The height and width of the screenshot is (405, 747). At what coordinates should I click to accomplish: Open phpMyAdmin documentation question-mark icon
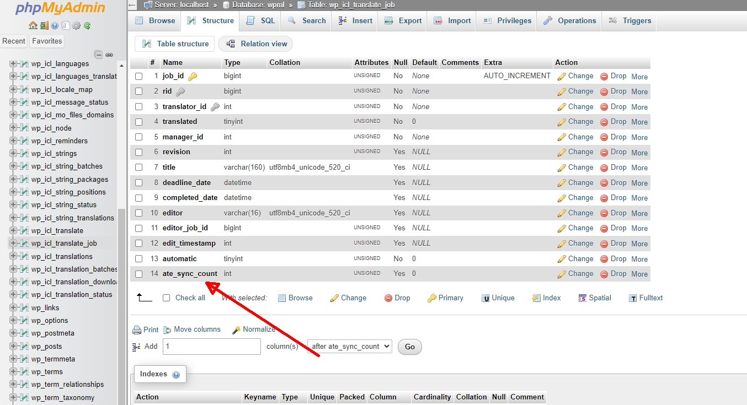click(x=55, y=25)
